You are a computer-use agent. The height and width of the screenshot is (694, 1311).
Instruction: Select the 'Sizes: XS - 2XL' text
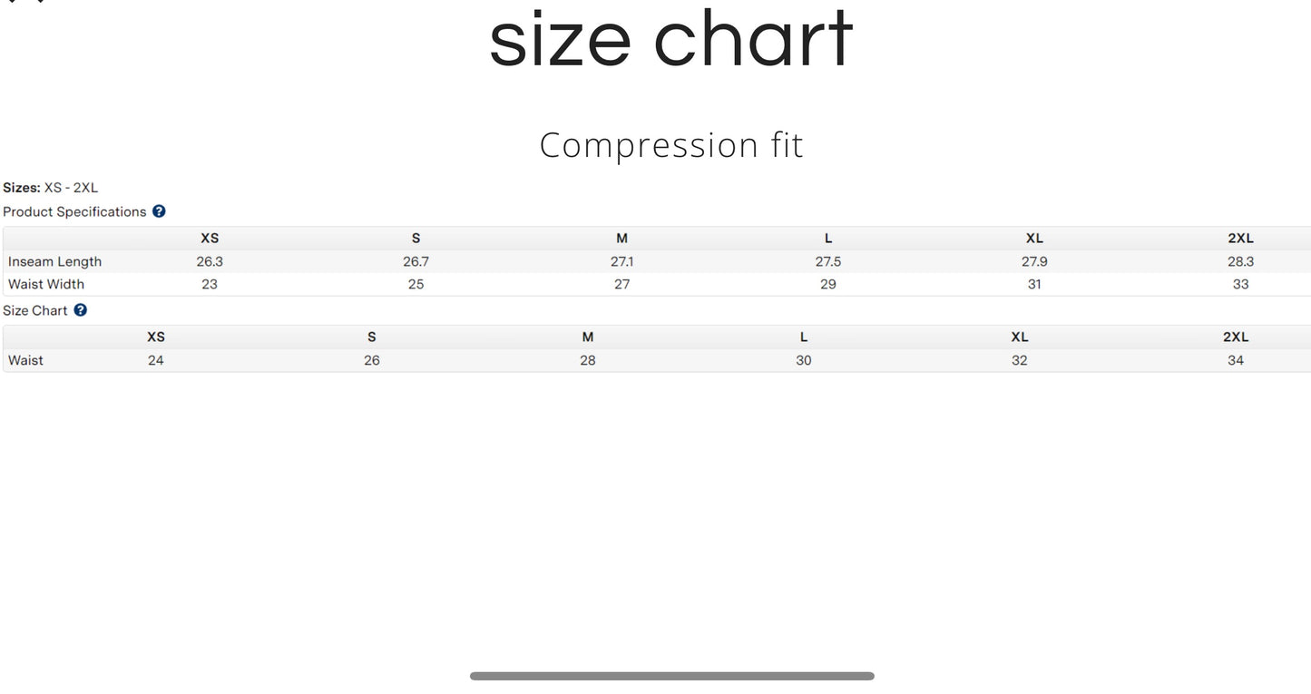pyautogui.click(x=51, y=188)
